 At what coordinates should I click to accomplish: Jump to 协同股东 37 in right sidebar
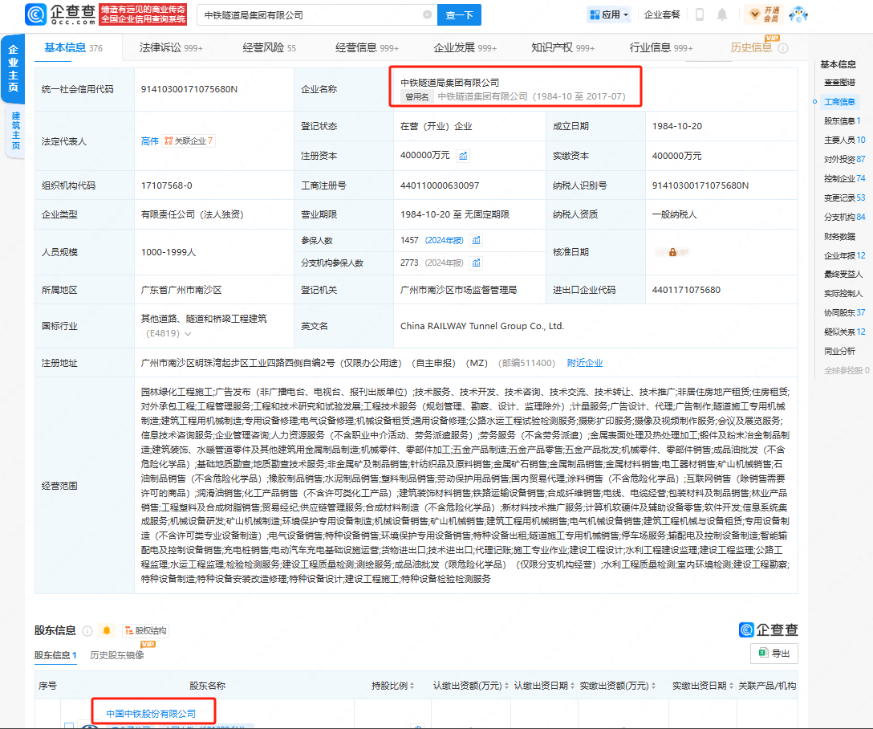(x=845, y=313)
